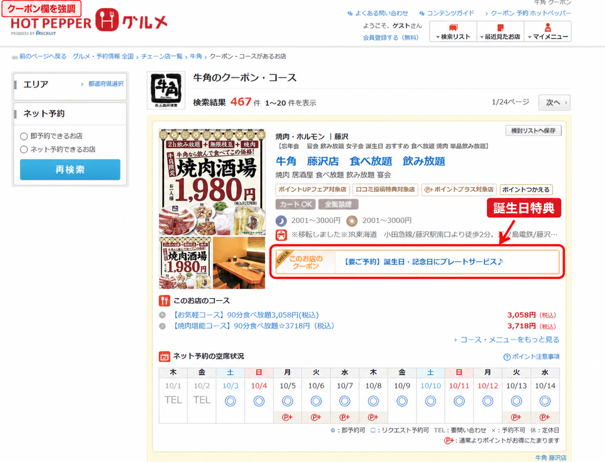The width and height of the screenshot is (605, 462).
Task: Open the 検索リスト dropdown menu
Action: coord(453,31)
